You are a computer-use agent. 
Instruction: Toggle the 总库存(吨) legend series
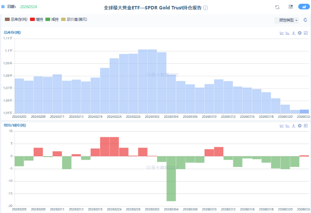[x=16, y=19]
